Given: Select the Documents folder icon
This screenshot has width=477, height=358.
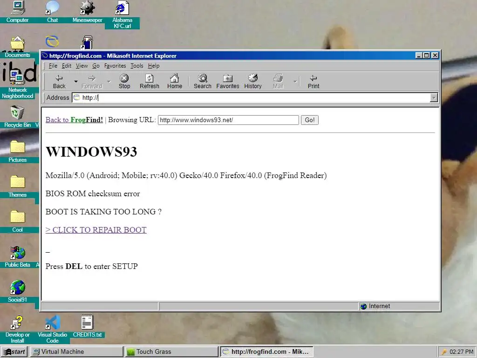Looking at the screenshot, I should click(17, 47).
